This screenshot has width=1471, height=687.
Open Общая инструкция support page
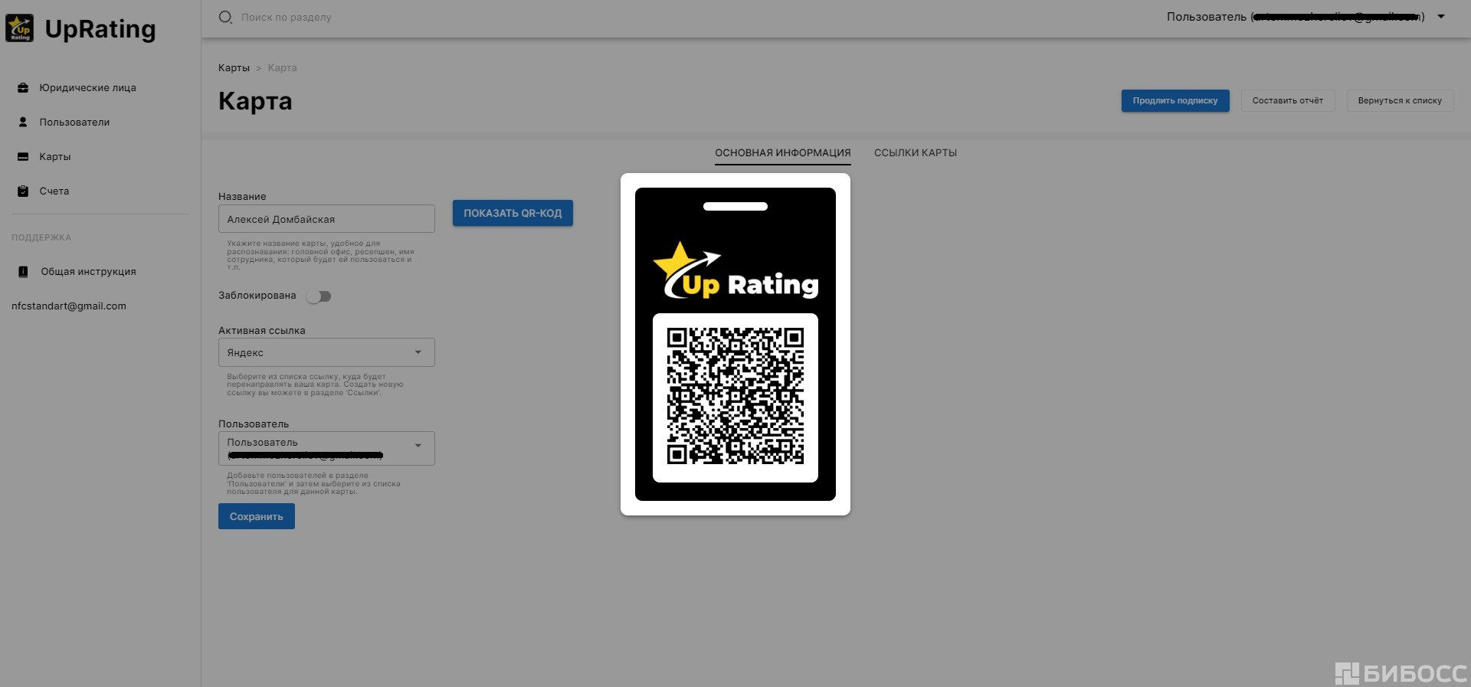click(x=88, y=272)
